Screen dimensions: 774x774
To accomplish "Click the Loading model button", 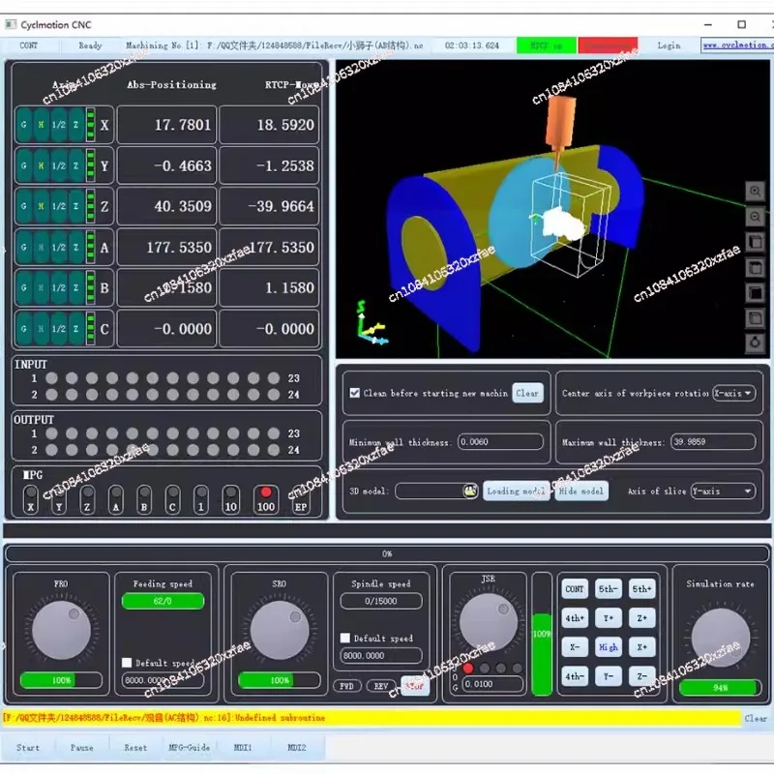I will tap(516, 491).
